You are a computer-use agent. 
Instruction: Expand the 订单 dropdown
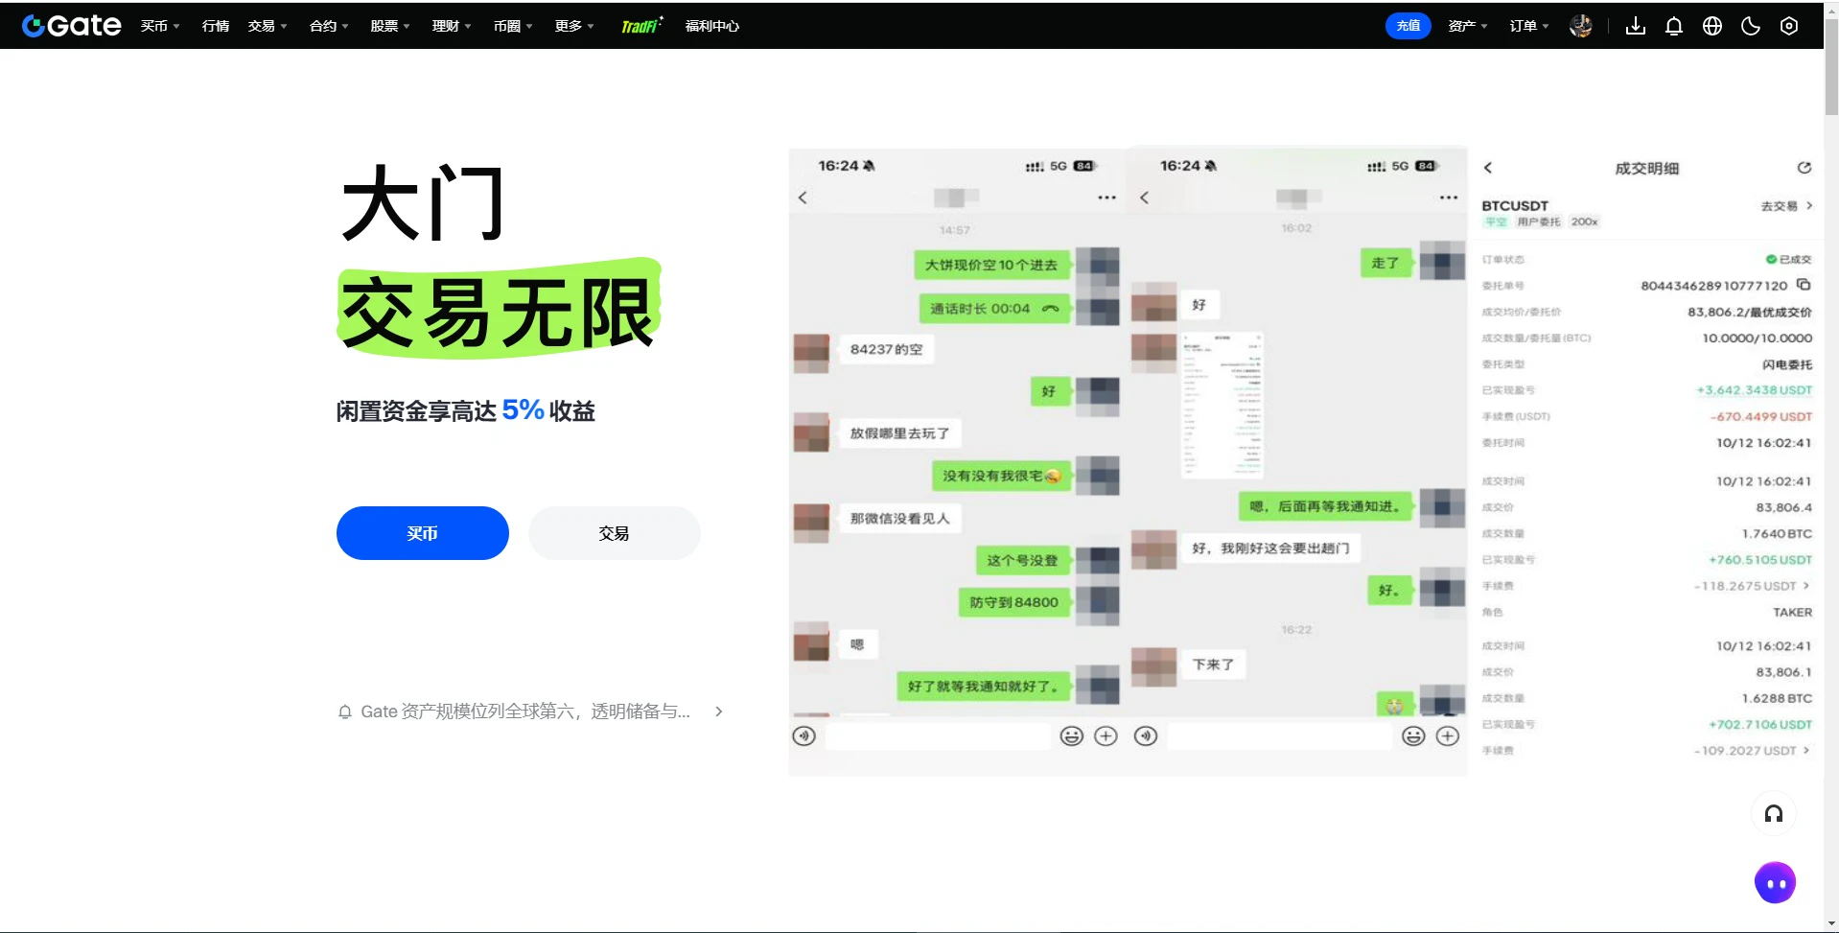[x=1529, y=26]
